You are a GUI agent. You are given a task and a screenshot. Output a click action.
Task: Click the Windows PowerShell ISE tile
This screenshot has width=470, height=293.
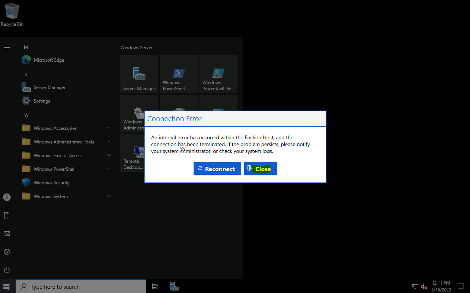(x=218, y=74)
